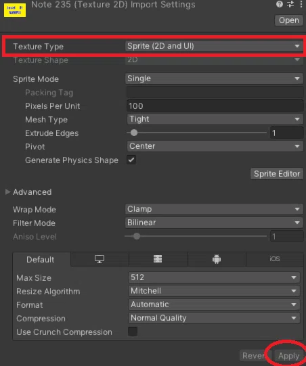Viewport: 306px width, 366px height.
Task: Select the iOS platform tab
Action: [x=275, y=259]
